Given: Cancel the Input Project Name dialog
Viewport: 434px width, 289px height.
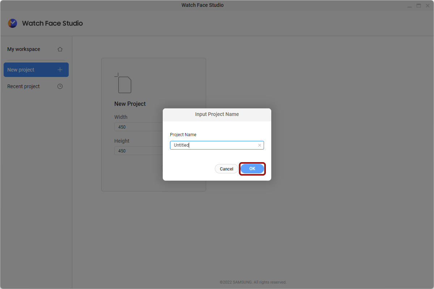Looking at the screenshot, I should pos(226,169).
